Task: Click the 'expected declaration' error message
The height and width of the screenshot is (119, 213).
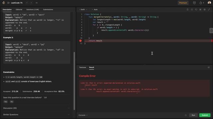Action: coord(110,83)
